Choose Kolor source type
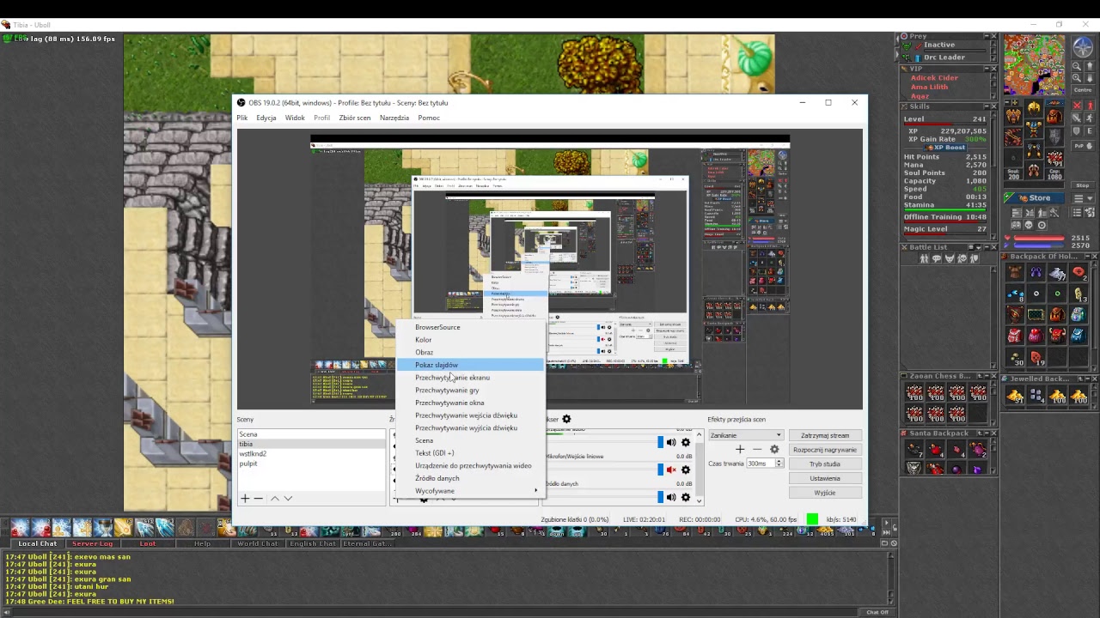Image resolution: width=1100 pixels, height=618 pixels. [470, 340]
